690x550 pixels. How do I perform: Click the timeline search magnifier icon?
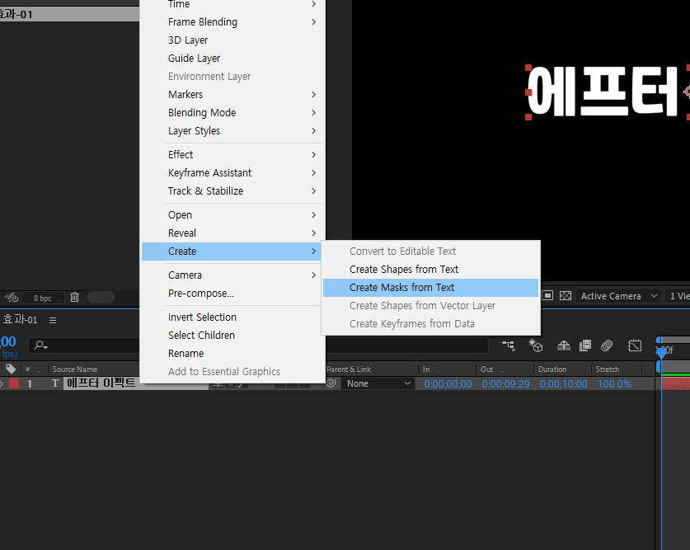[41, 346]
